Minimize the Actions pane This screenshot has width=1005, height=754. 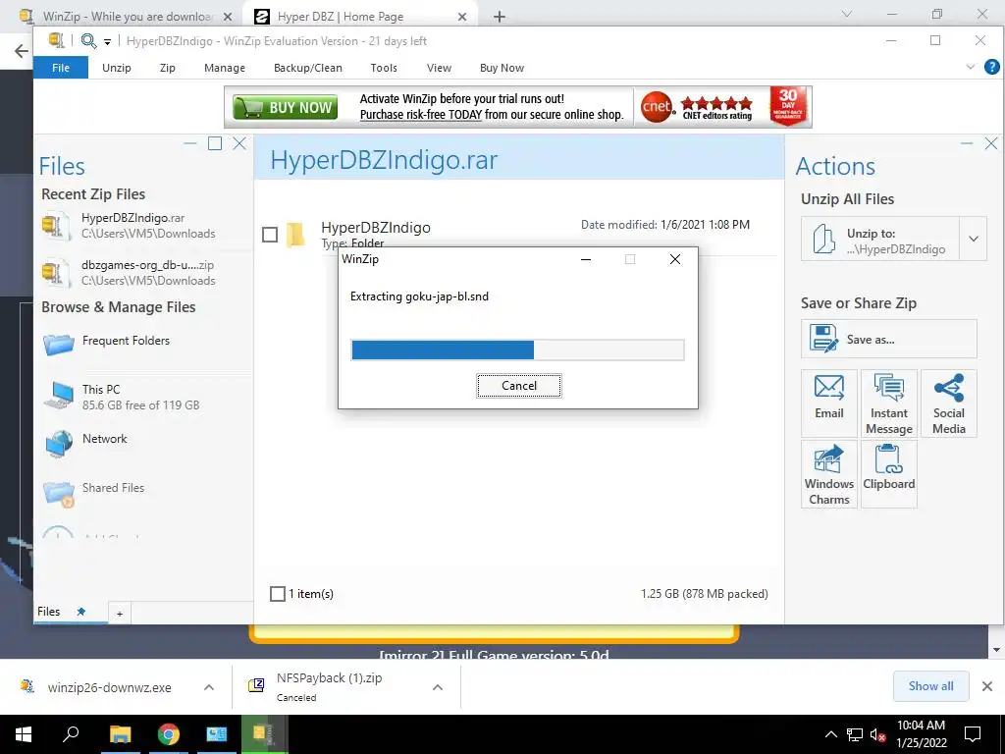click(x=967, y=143)
